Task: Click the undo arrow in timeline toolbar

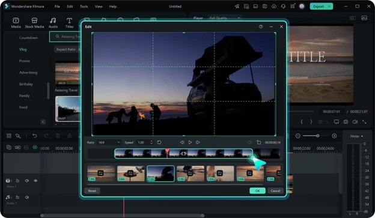Action: pos(35,136)
